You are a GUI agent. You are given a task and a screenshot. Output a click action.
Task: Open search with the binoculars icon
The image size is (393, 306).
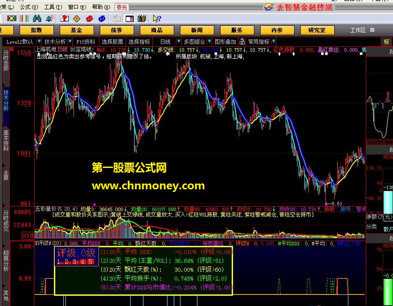pos(37,19)
